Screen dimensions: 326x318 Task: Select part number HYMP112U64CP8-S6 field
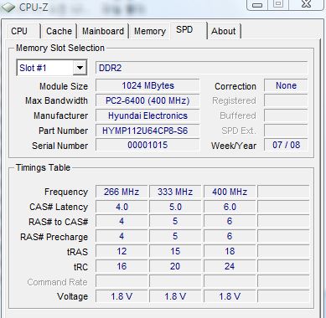coord(147,131)
